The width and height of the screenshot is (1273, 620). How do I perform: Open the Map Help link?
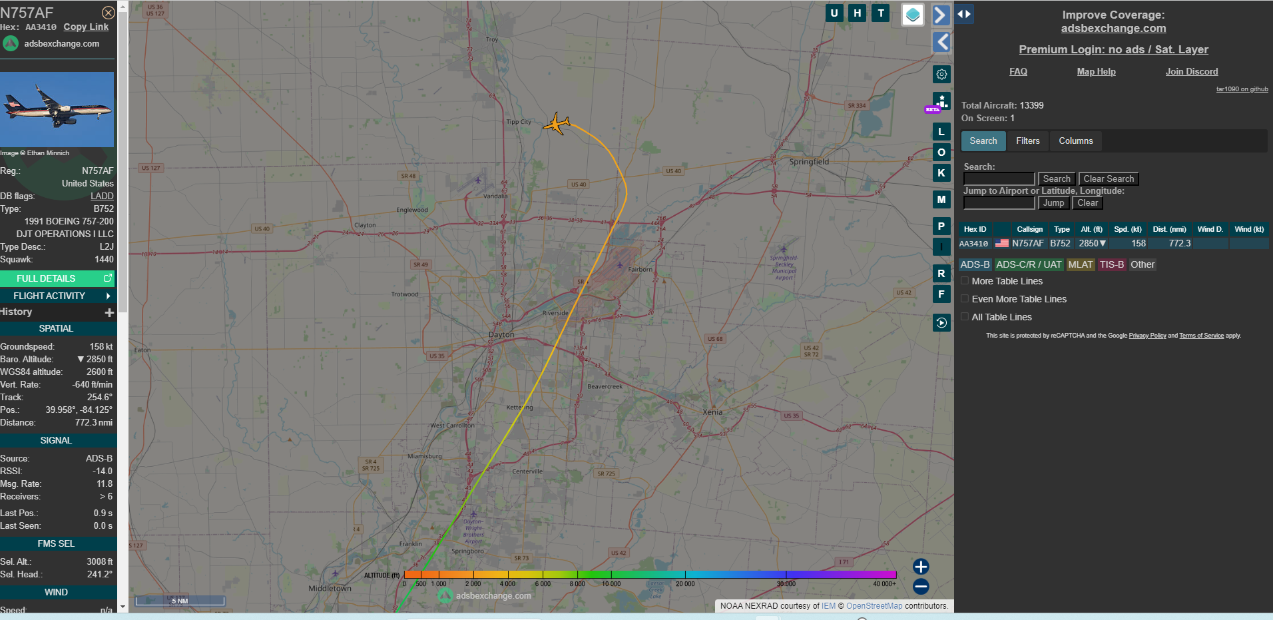click(x=1096, y=71)
